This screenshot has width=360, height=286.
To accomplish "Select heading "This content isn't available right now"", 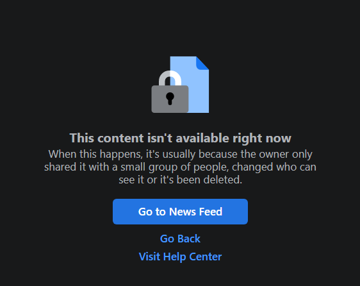I will [180, 138].
